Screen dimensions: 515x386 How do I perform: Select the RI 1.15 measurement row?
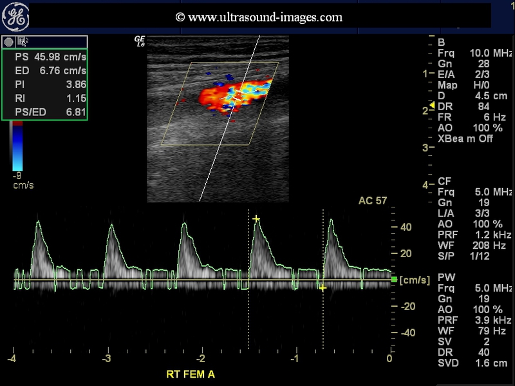point(49,99)
